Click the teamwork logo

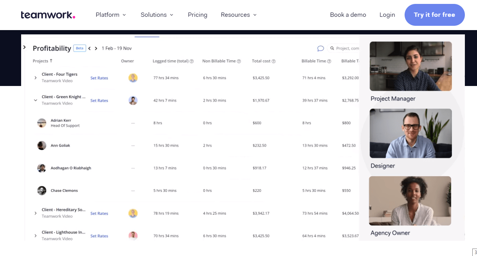(48, 15)
